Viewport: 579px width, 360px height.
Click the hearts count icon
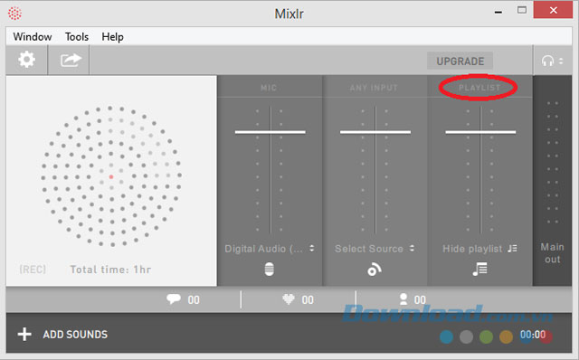(289, 298)
